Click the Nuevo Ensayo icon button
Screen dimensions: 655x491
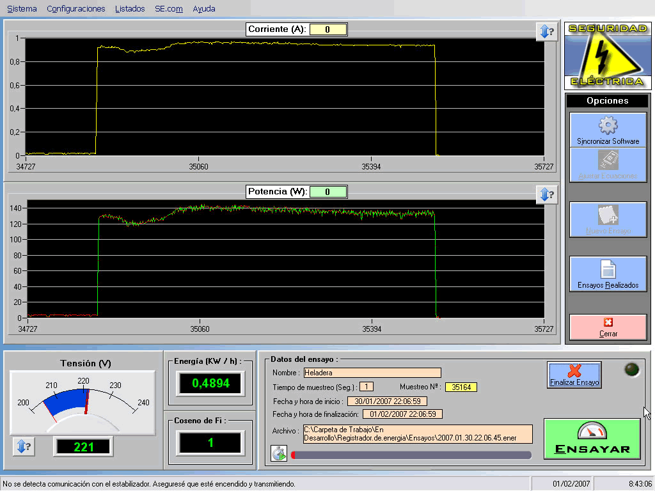click(608, 219)
